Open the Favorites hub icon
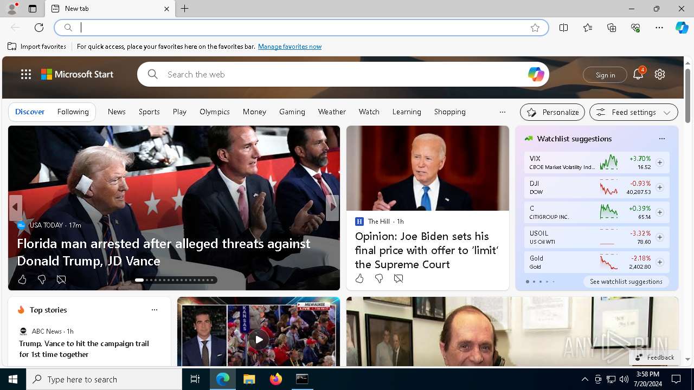The height and width of the screenshot is (390, 694). [588, 28]
